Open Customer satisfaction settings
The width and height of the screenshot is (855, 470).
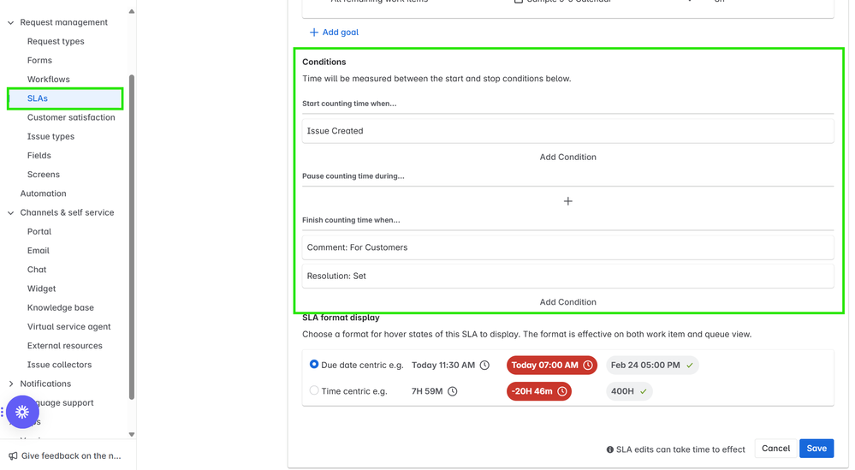[x=71, y=118]
